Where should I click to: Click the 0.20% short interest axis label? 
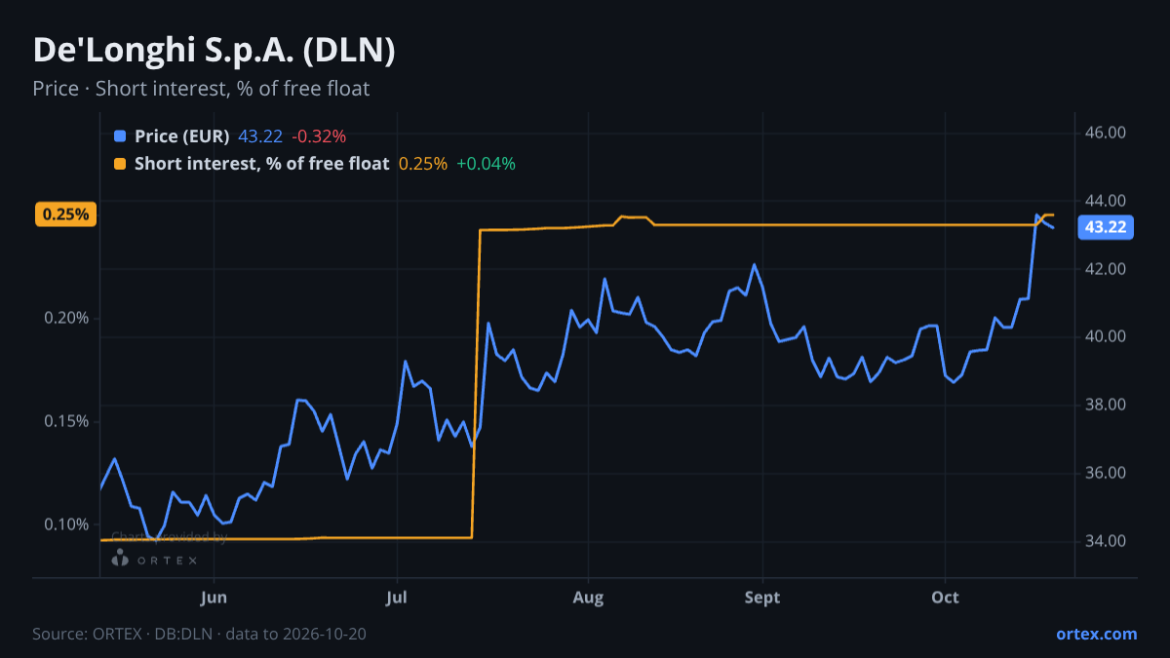click(x=66, y=318)
